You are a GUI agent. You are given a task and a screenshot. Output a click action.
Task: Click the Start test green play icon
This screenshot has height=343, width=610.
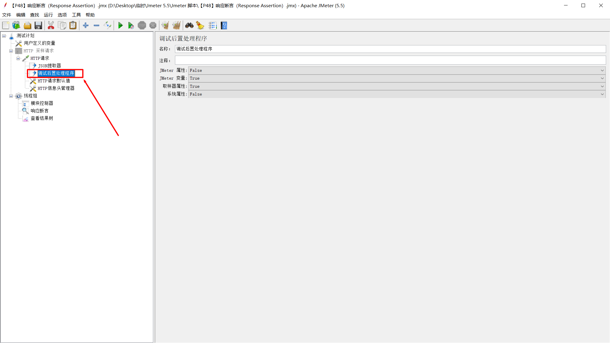tap(120, 26)
